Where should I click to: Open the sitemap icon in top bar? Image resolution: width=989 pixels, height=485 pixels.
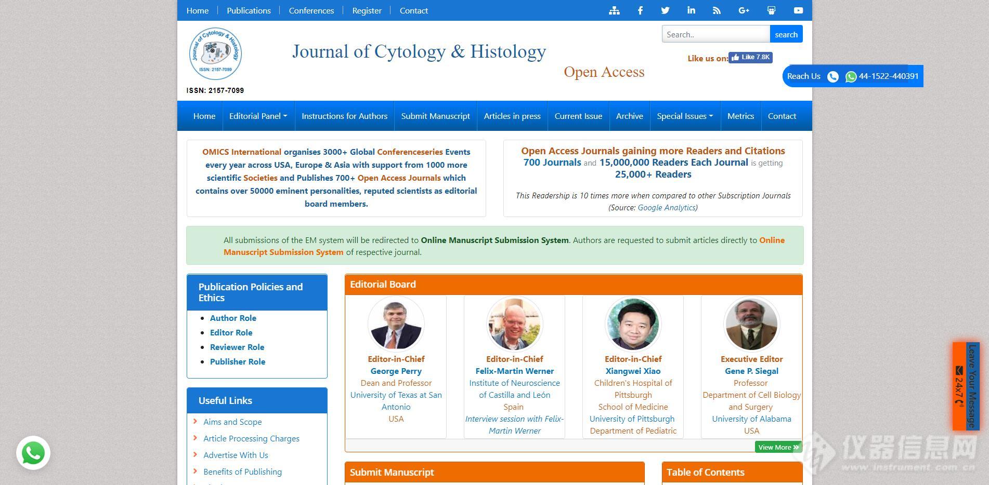614,10
